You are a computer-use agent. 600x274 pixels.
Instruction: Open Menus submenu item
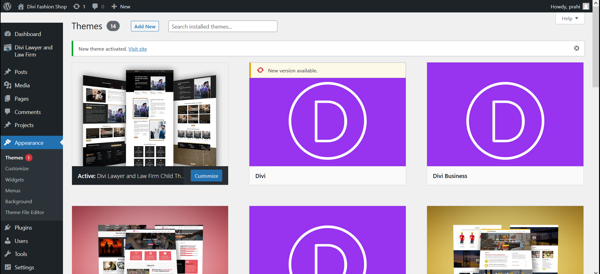13,190
